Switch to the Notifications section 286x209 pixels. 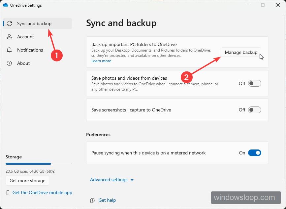30,50
